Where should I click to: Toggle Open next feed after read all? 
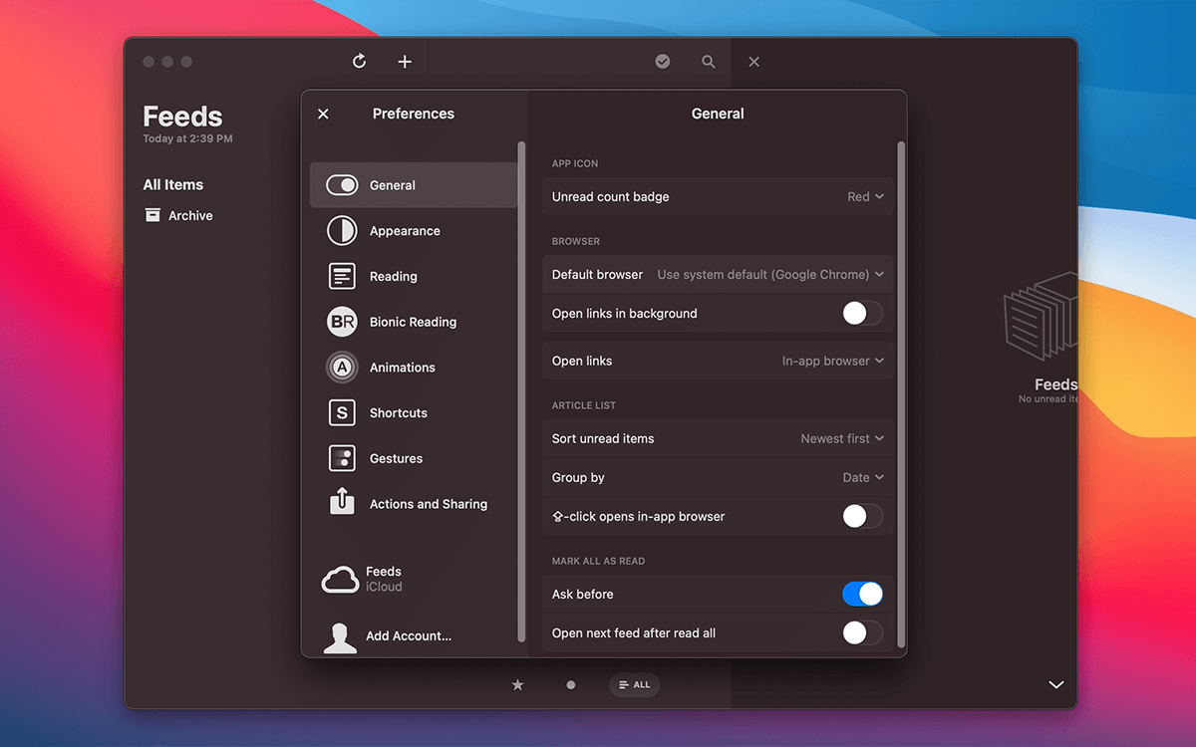click(862, 633)
